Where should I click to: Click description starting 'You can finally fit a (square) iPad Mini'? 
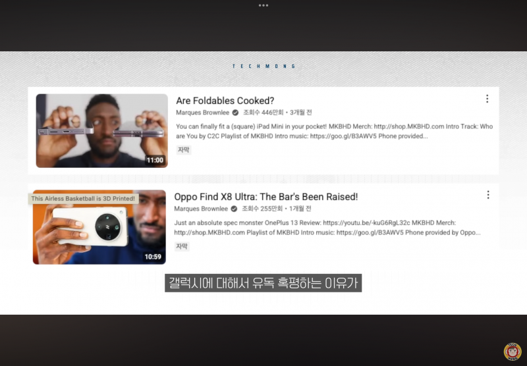click(335, 131)
